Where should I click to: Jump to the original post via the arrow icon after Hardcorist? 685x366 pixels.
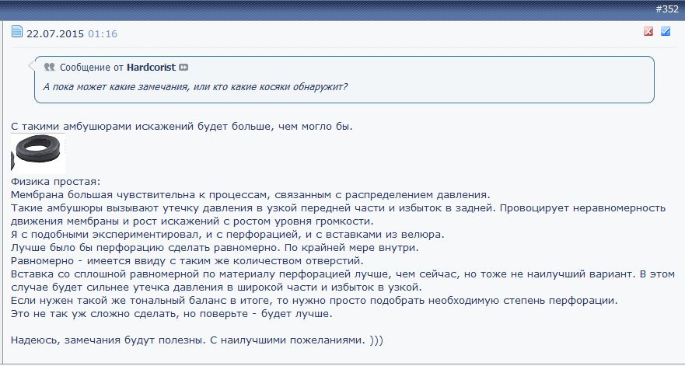[183, 68]
